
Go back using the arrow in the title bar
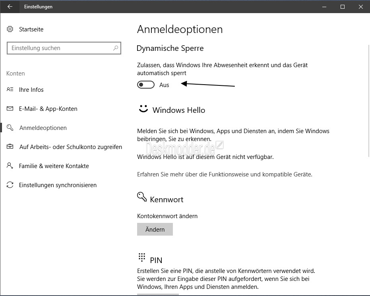10,7
